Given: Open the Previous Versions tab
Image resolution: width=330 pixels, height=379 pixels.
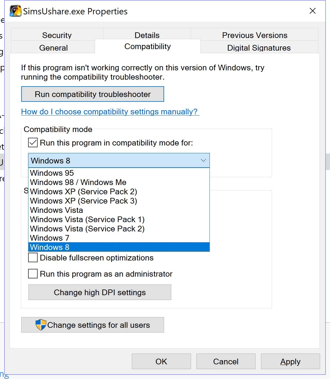Looking at the screenshot, I should coord(255,35).
